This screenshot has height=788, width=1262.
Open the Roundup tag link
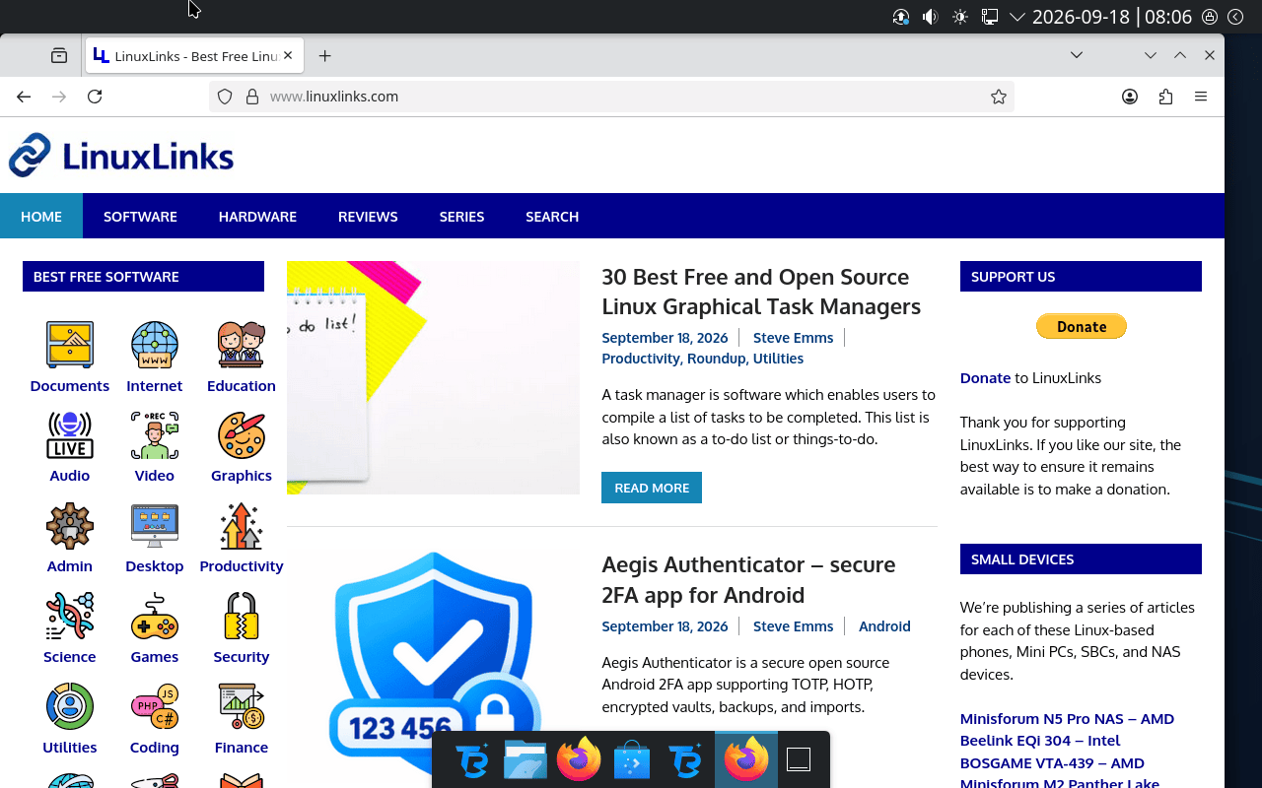pos(717,359)
